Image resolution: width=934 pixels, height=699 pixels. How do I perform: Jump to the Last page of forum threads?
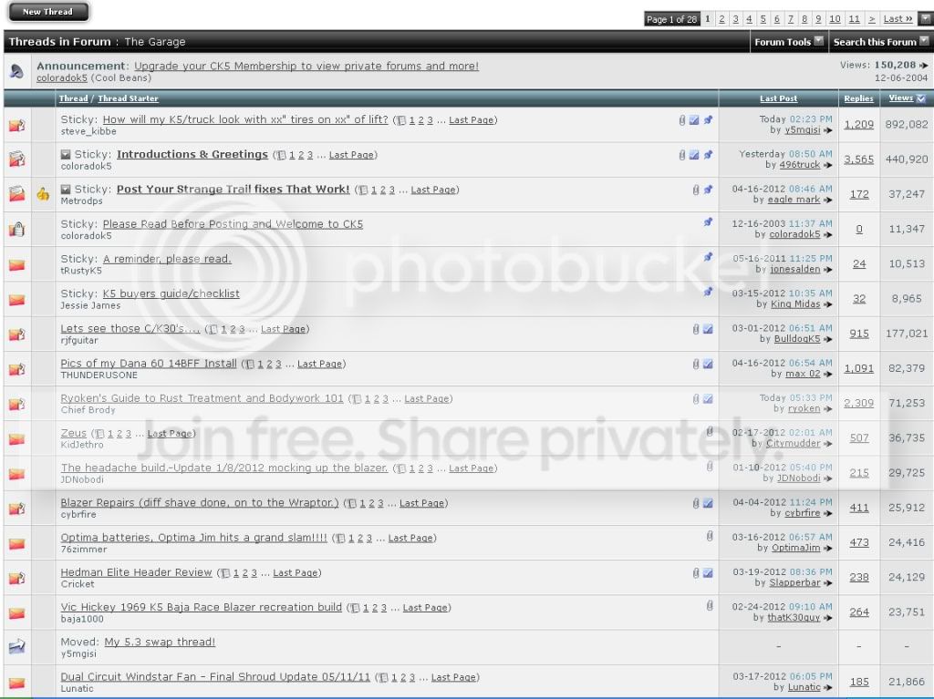pos(898,19)
